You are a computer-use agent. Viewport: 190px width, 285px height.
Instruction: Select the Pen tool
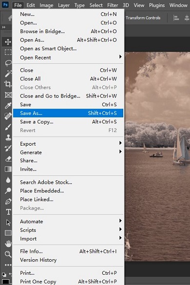(8, 201)
